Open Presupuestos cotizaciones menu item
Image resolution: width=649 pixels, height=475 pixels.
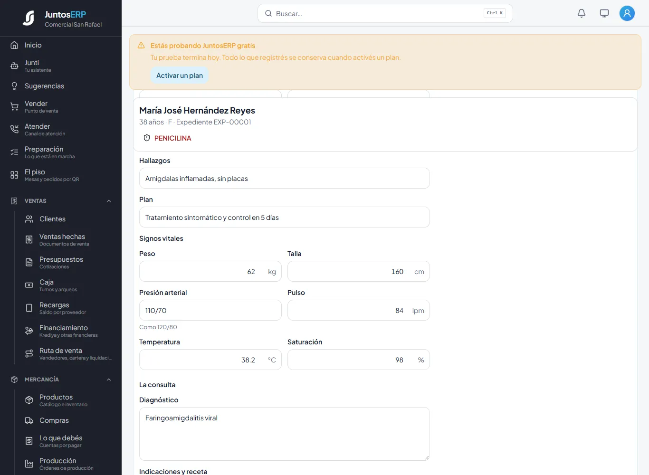click(x=68, y=263)
